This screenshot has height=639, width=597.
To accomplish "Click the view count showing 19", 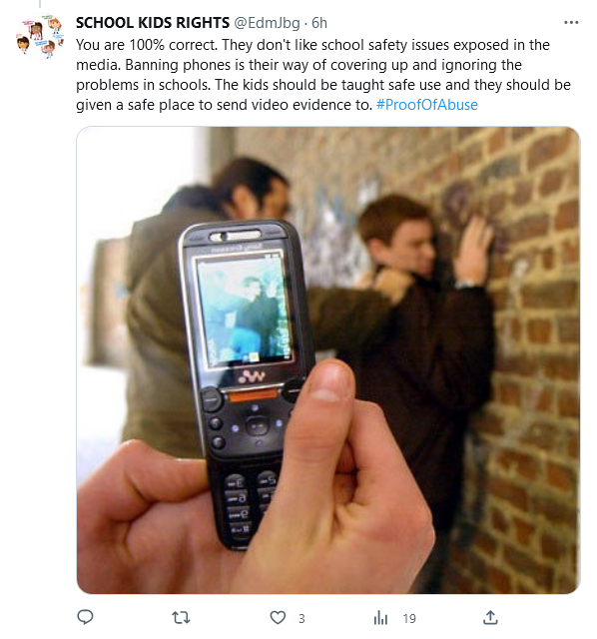I will pyautogui.click(x=409, y=619).
